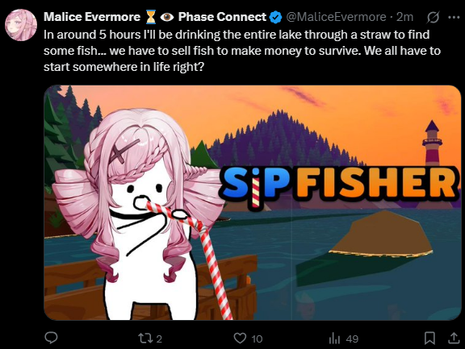Click the repost count of 2

(159, 339)
